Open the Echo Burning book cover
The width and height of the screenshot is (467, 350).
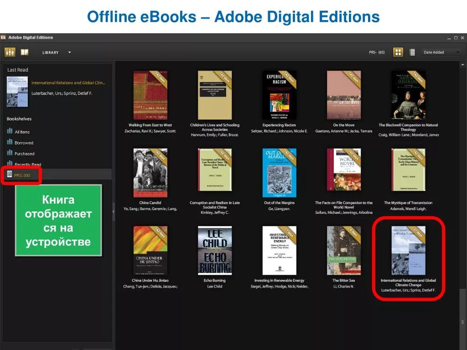(x=214, y=251)
